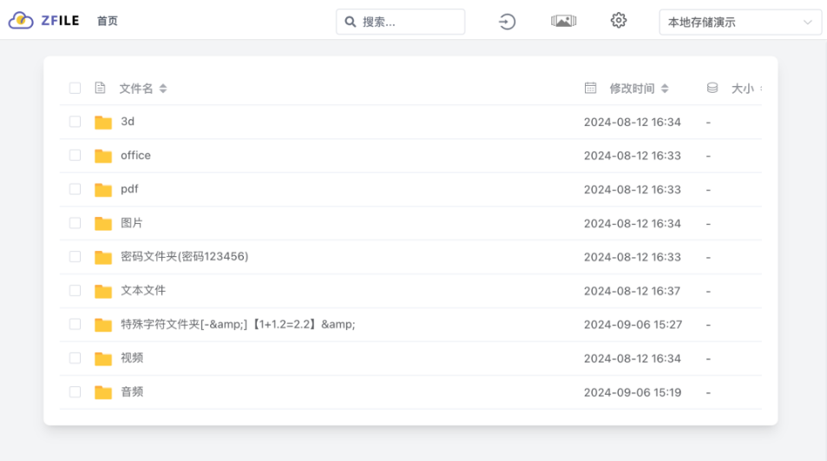Open the settings gear icon

[x=619, y=21]
